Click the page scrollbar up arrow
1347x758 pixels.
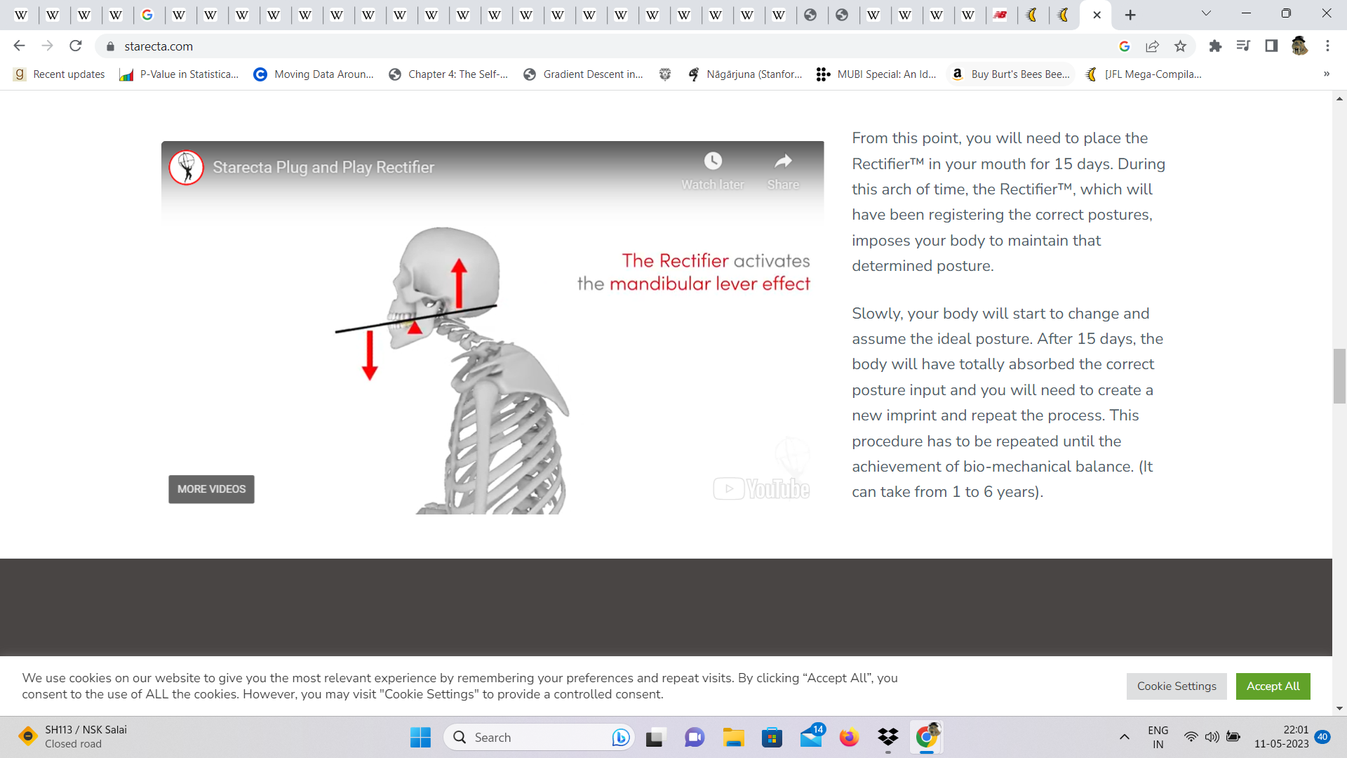point(1340,99)
